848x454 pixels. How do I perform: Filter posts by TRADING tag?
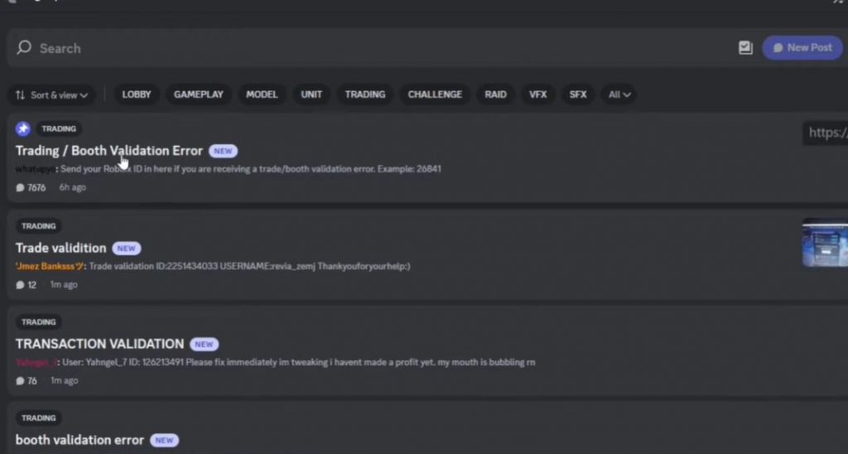(365, 94)
